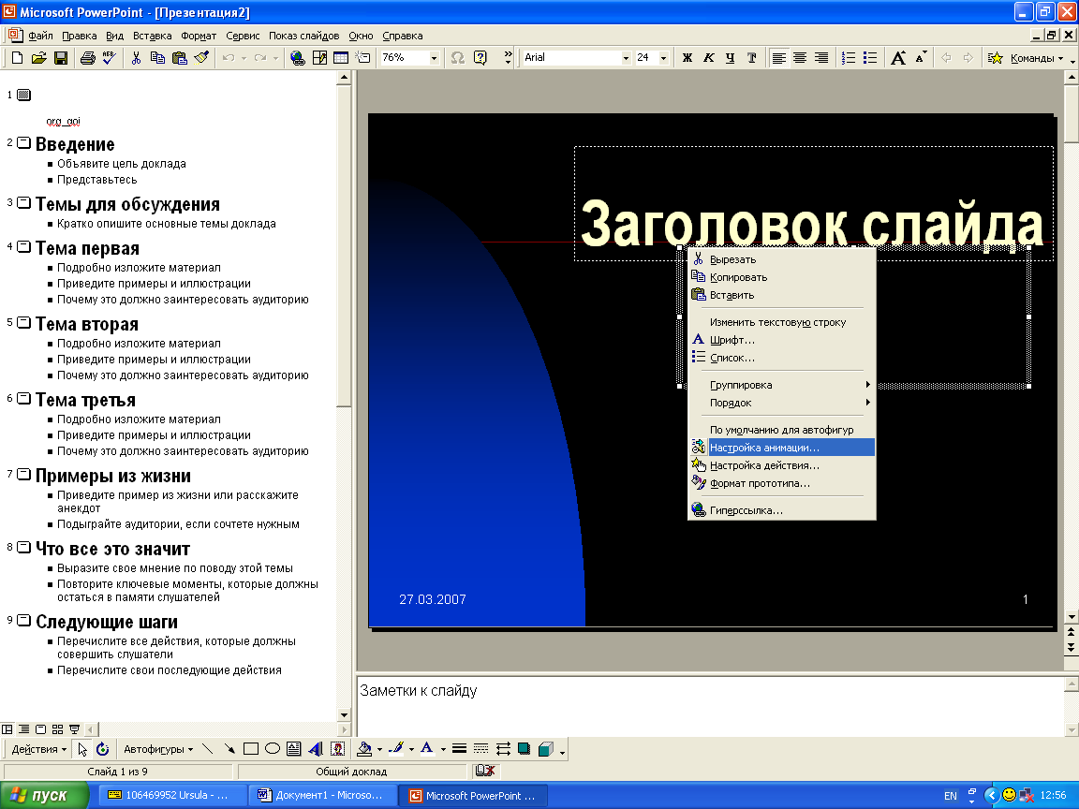Screen dimensions: 1079x809
Task: Choose Копировать in context menu
Action: [x=782, y=277]
